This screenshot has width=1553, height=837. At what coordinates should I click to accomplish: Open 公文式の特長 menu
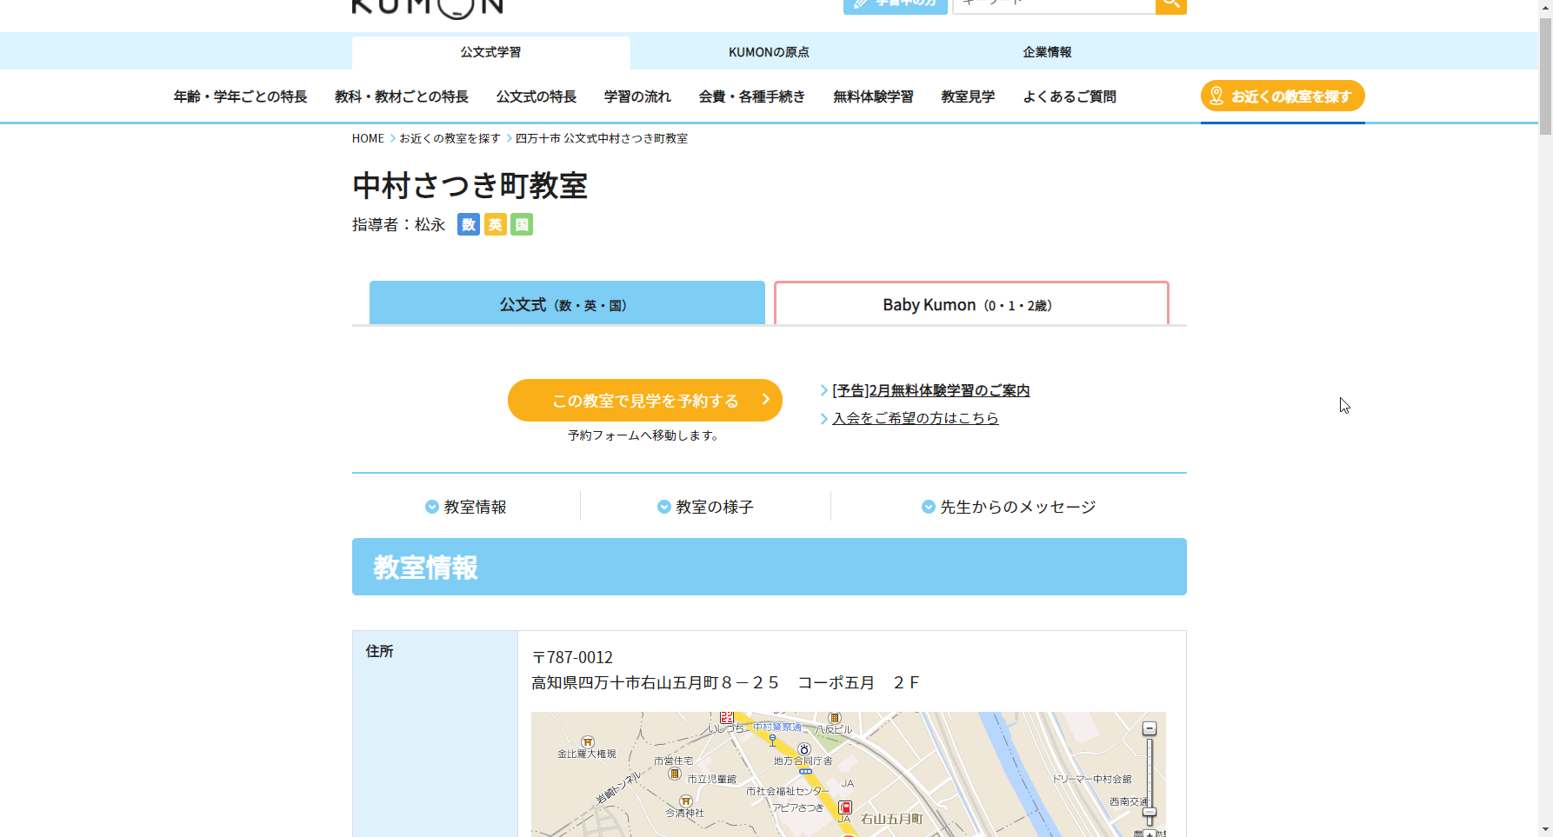[x=537, y=96]
